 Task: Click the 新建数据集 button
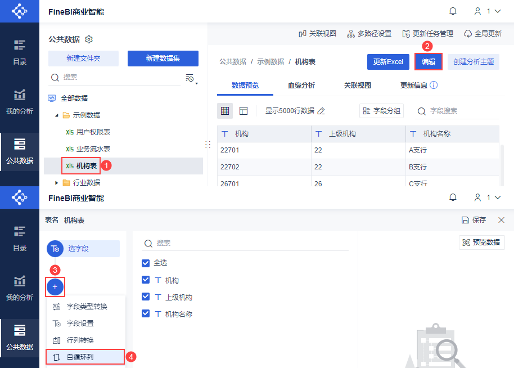pyautogui.click(x=163, y=59)
